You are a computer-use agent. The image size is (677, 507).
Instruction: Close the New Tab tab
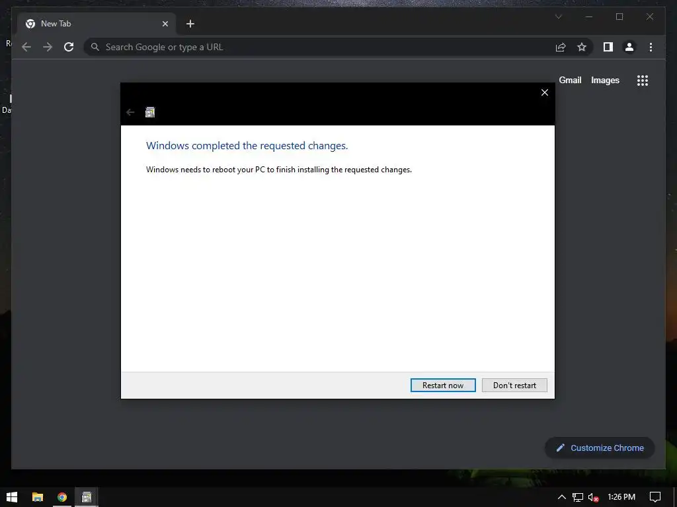(165, 24)
